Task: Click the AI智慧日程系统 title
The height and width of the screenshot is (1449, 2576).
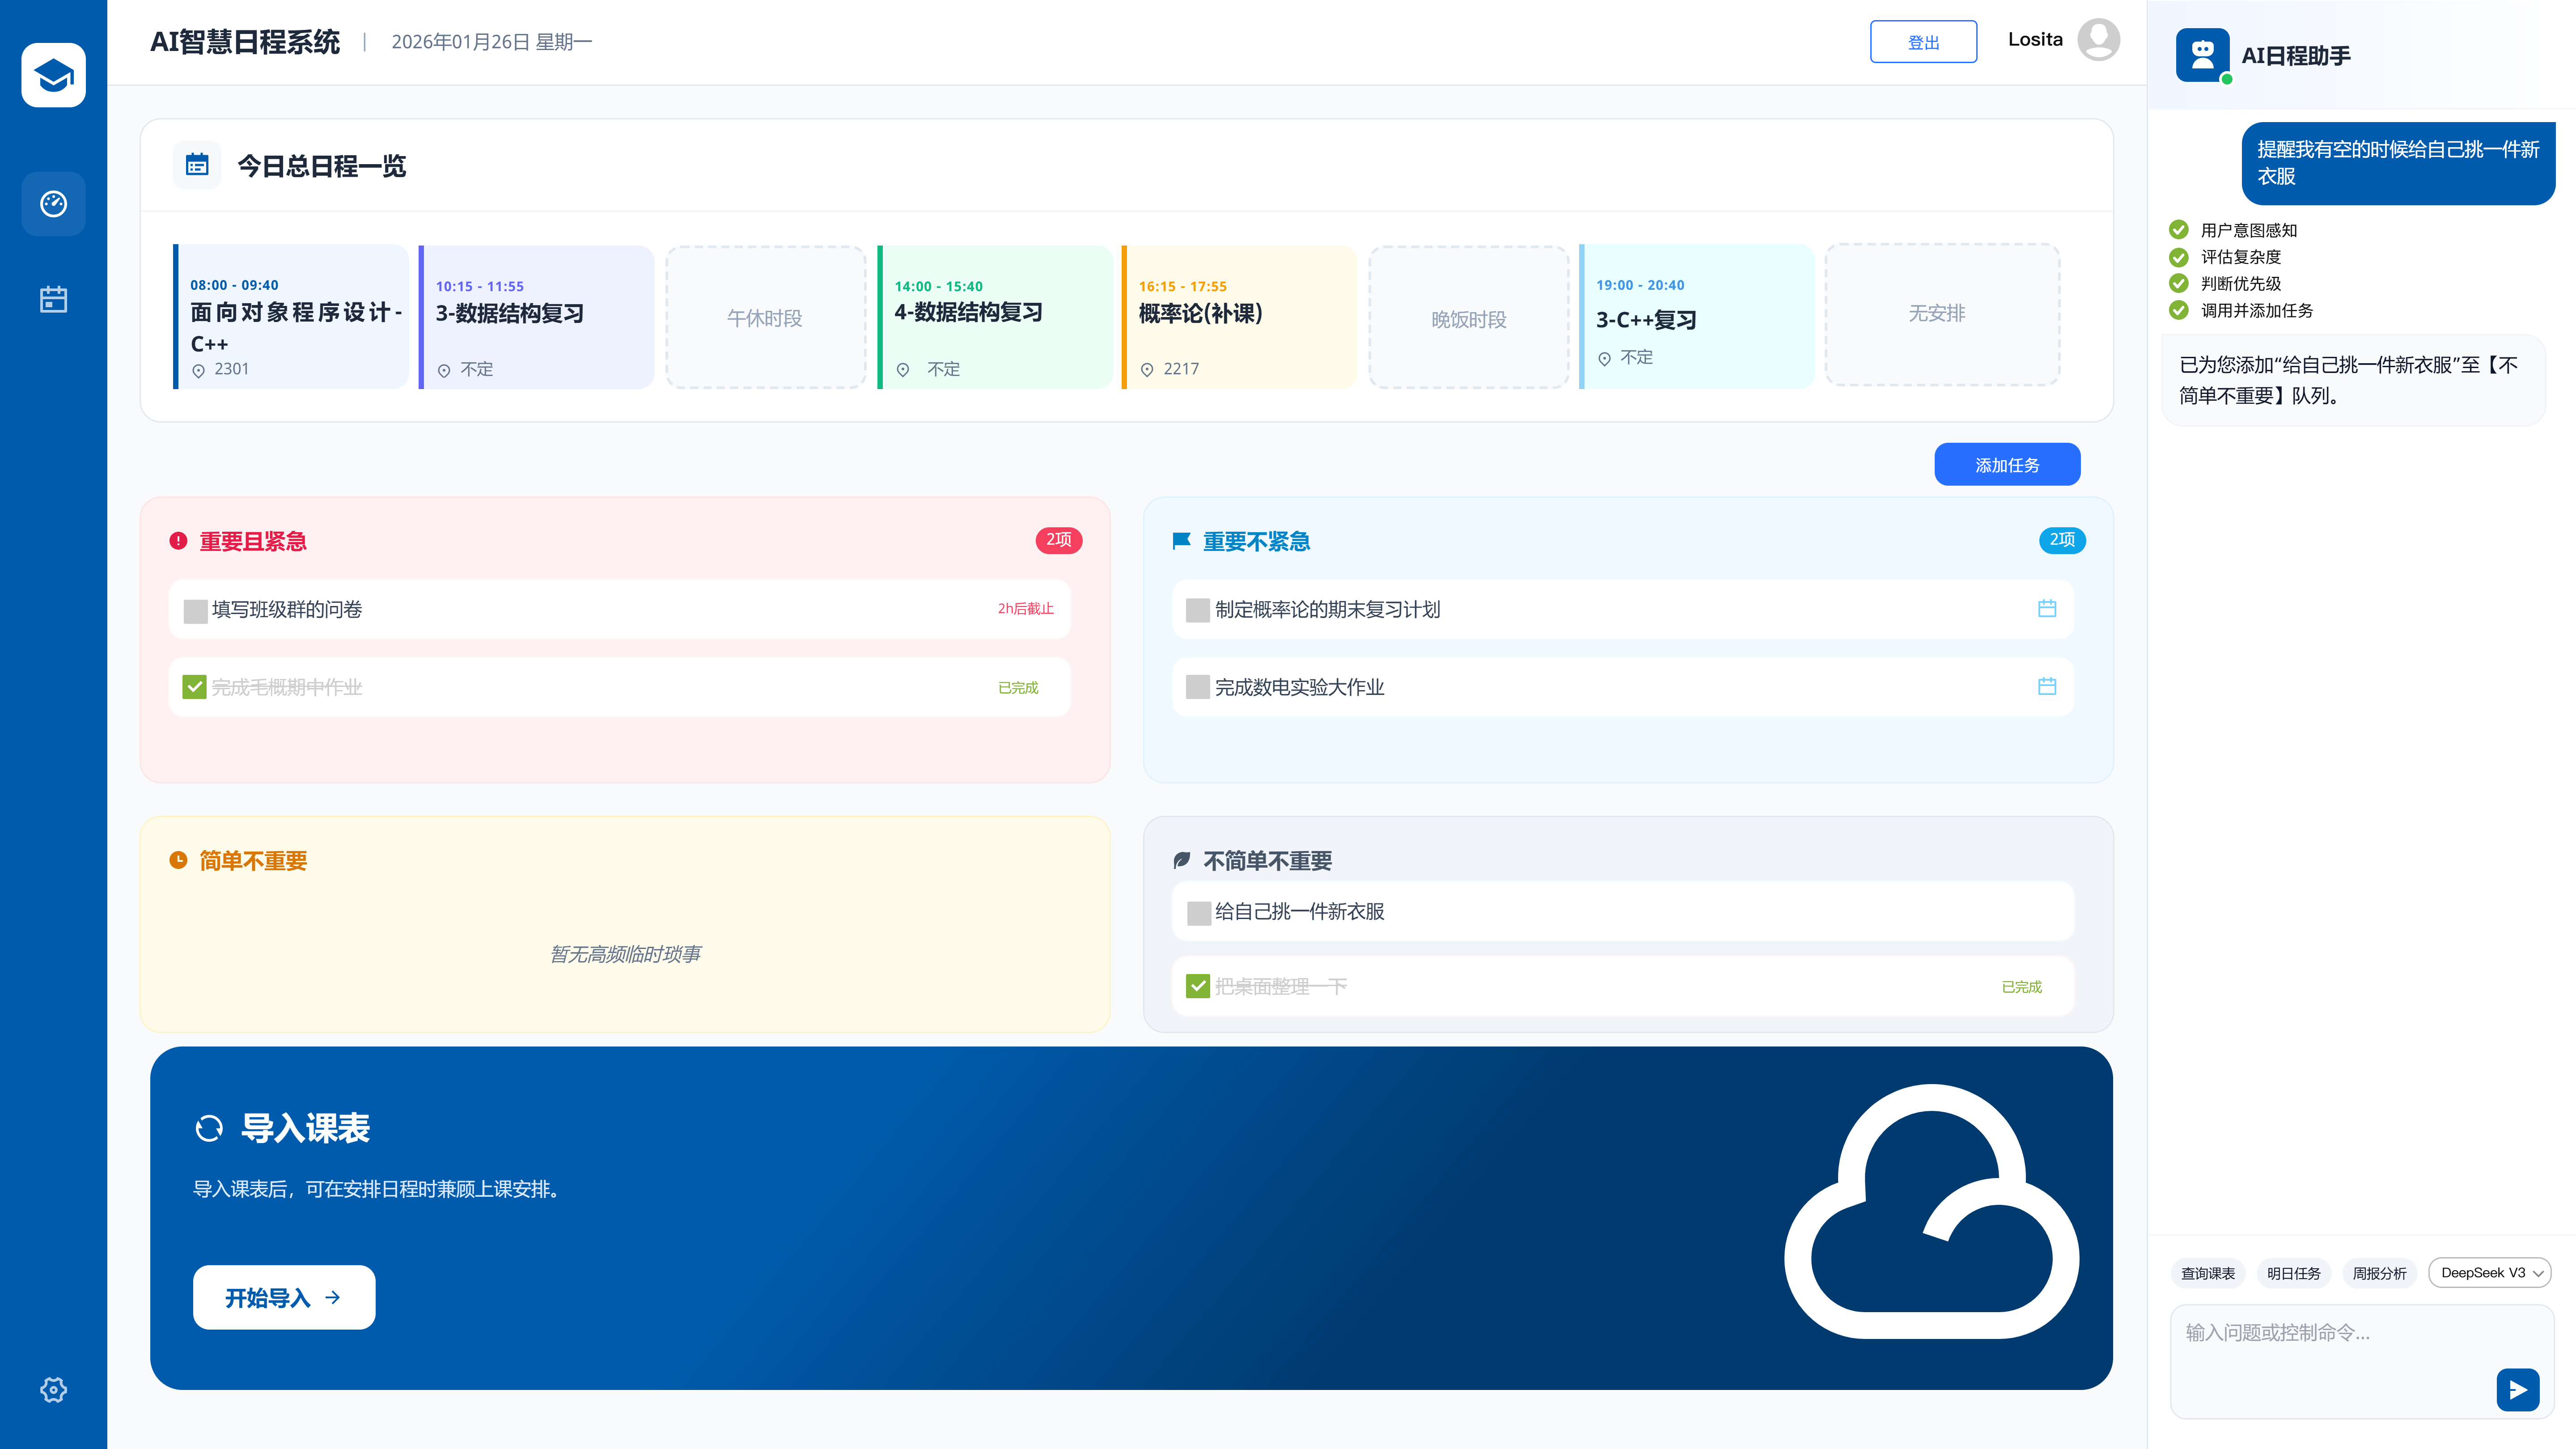Action: click(x=245, y=42)
